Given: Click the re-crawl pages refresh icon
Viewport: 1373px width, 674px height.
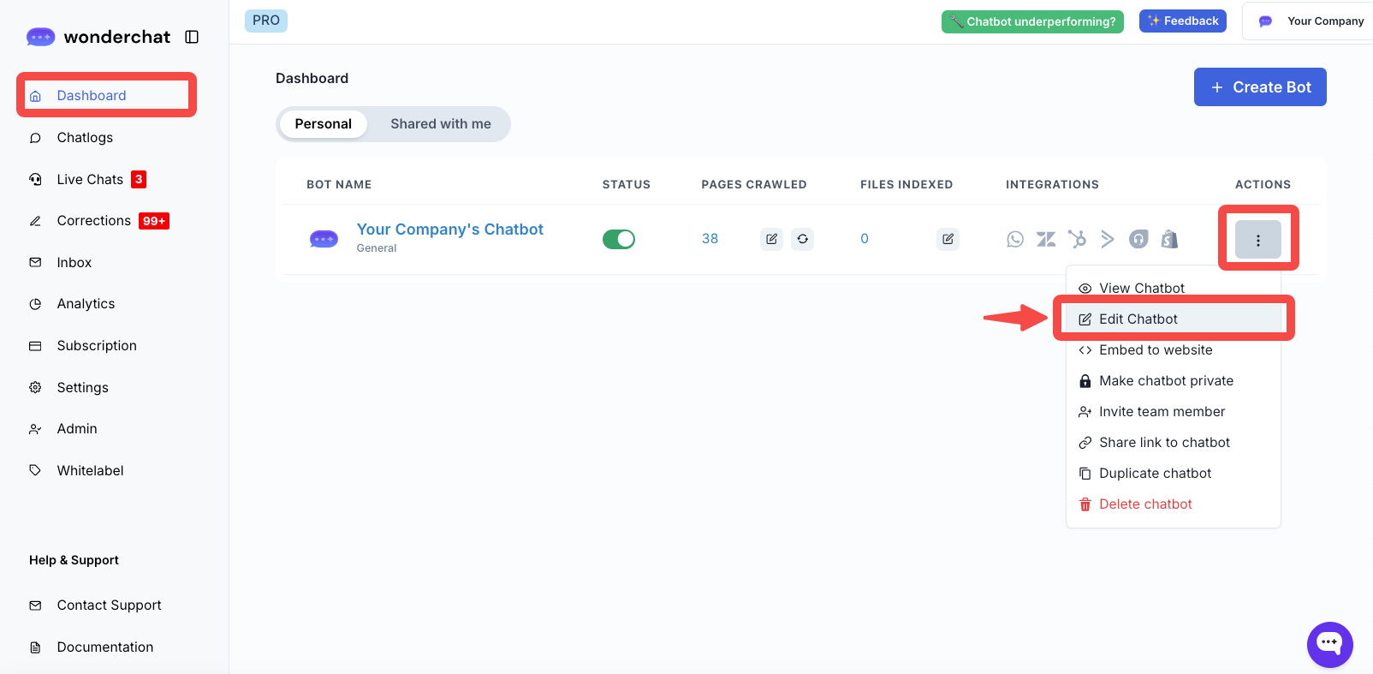Looking at the screenshot, I should tap(802, 239).
